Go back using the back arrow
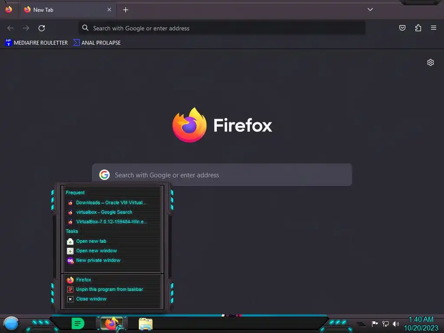 coord(10,28)
